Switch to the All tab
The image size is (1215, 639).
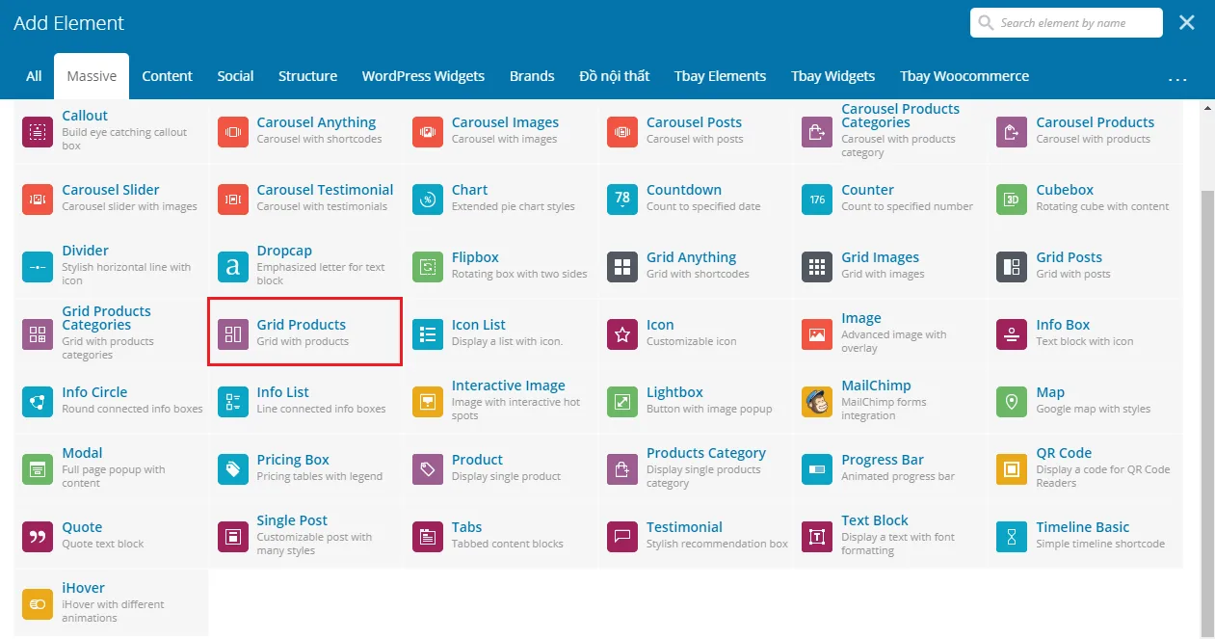(34, 76)
